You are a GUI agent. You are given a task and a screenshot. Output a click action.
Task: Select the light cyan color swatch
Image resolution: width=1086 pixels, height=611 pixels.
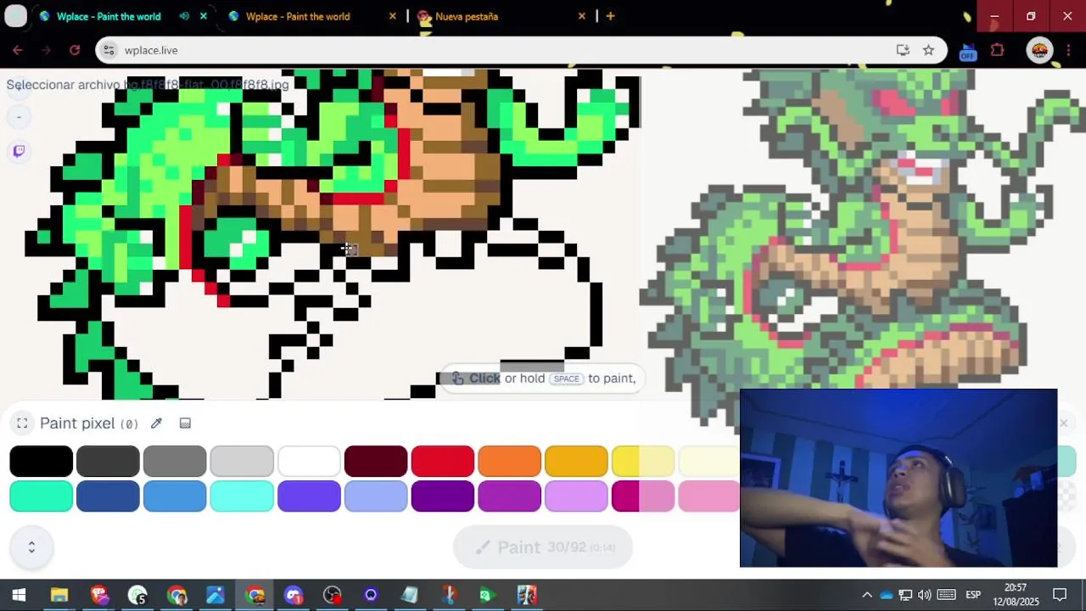tap(242, 496)
